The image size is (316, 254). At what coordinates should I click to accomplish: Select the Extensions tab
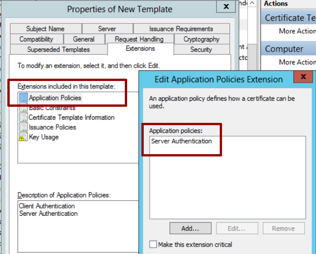click(140, 48)
